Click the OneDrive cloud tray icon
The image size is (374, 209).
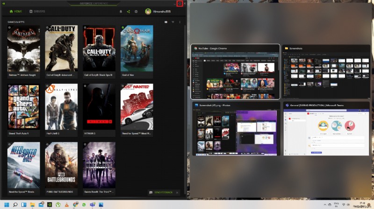point(330,204)
